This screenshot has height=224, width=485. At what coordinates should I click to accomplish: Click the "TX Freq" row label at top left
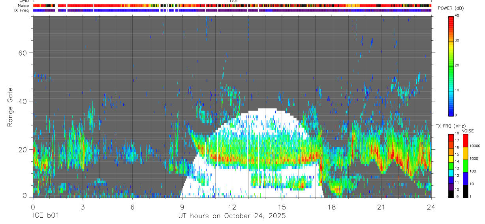pos(21,10)
